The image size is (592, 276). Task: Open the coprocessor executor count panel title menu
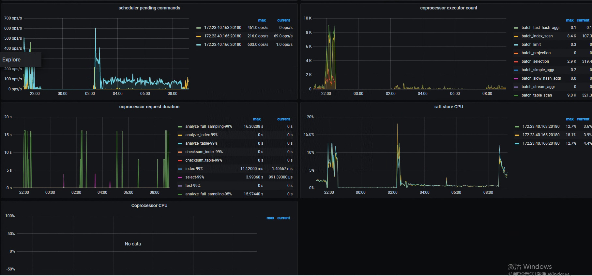tap(448, 8)
